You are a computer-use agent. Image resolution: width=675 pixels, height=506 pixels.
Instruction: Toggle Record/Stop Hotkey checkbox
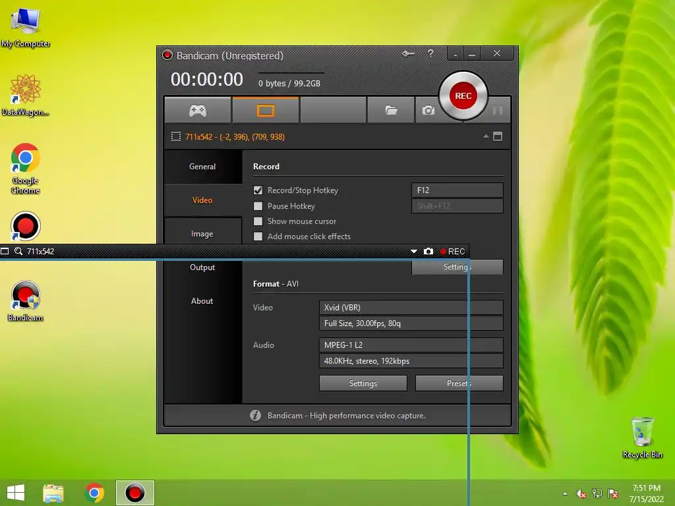click(258, 190)
